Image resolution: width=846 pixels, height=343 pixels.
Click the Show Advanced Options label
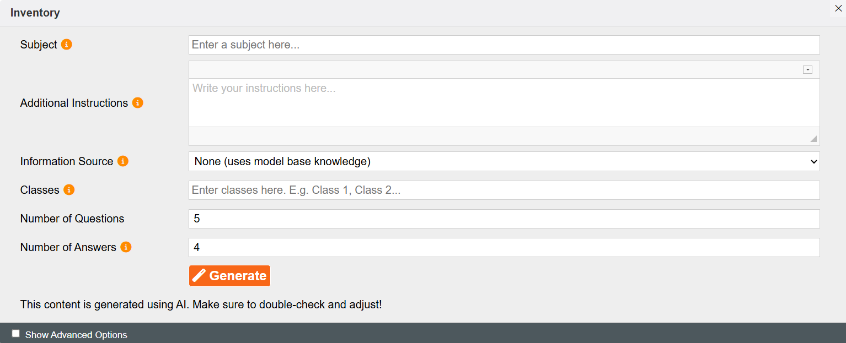point(76,335)
